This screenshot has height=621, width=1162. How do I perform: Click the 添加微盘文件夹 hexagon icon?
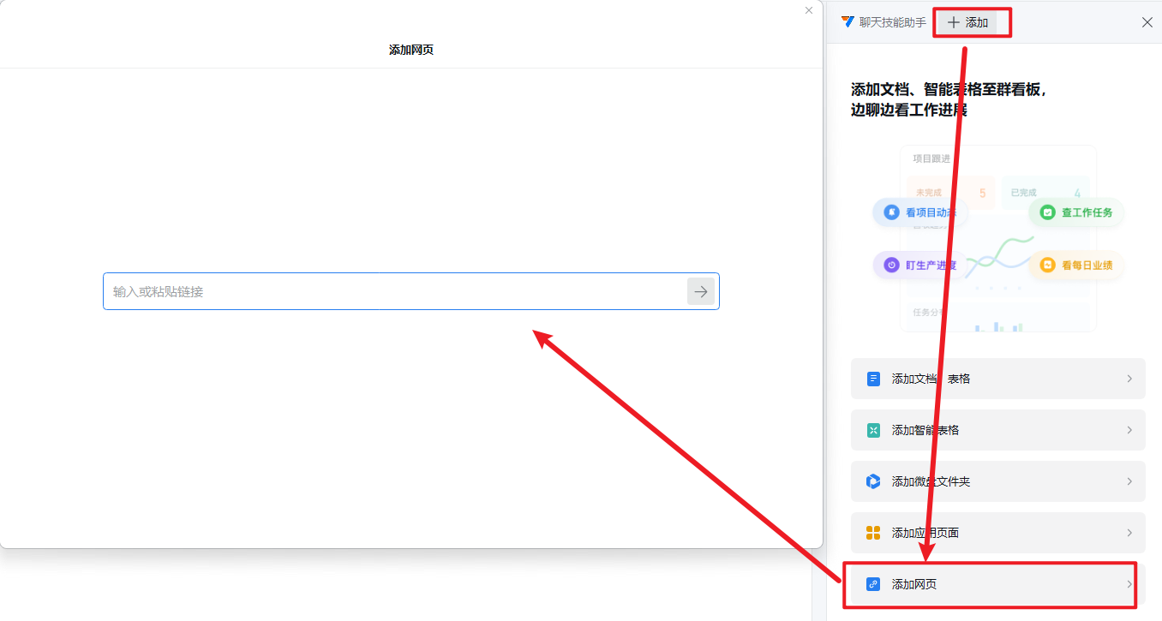873,481
